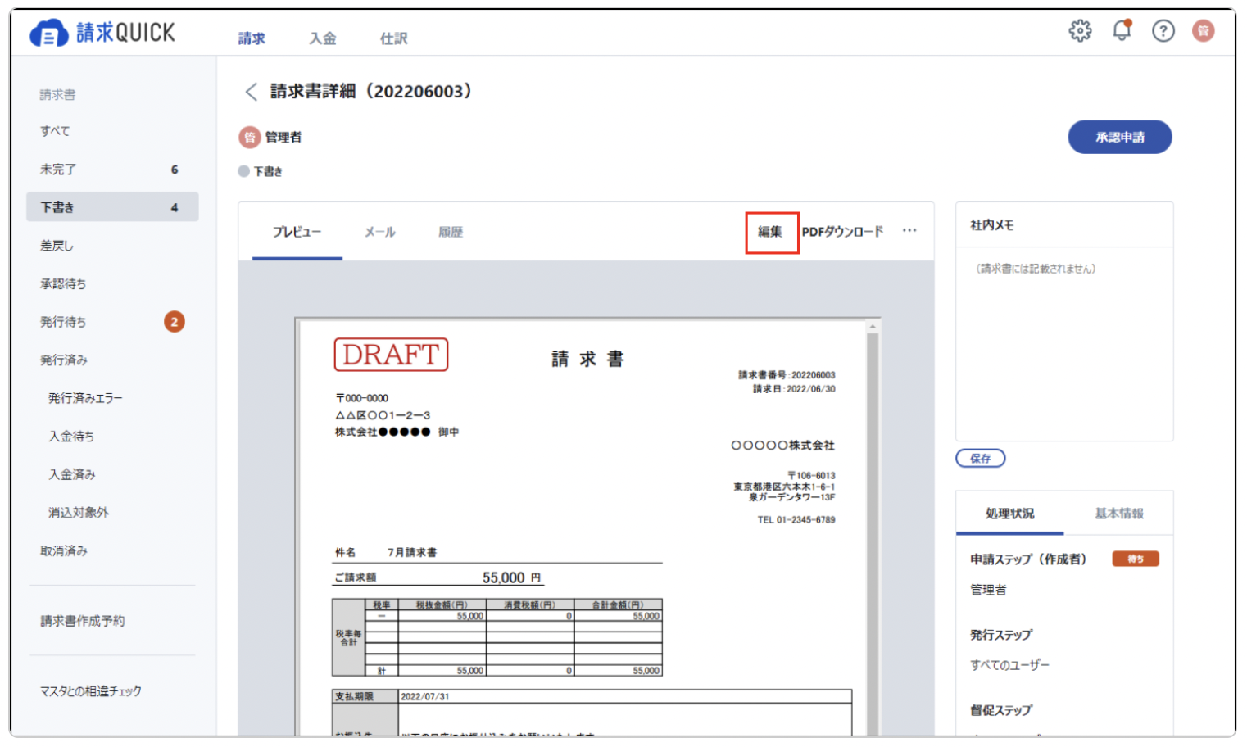The height and width of the screenshot is (747, 1247).
Task: Open the settings gear icon
Action: [x=1080, y=31]
